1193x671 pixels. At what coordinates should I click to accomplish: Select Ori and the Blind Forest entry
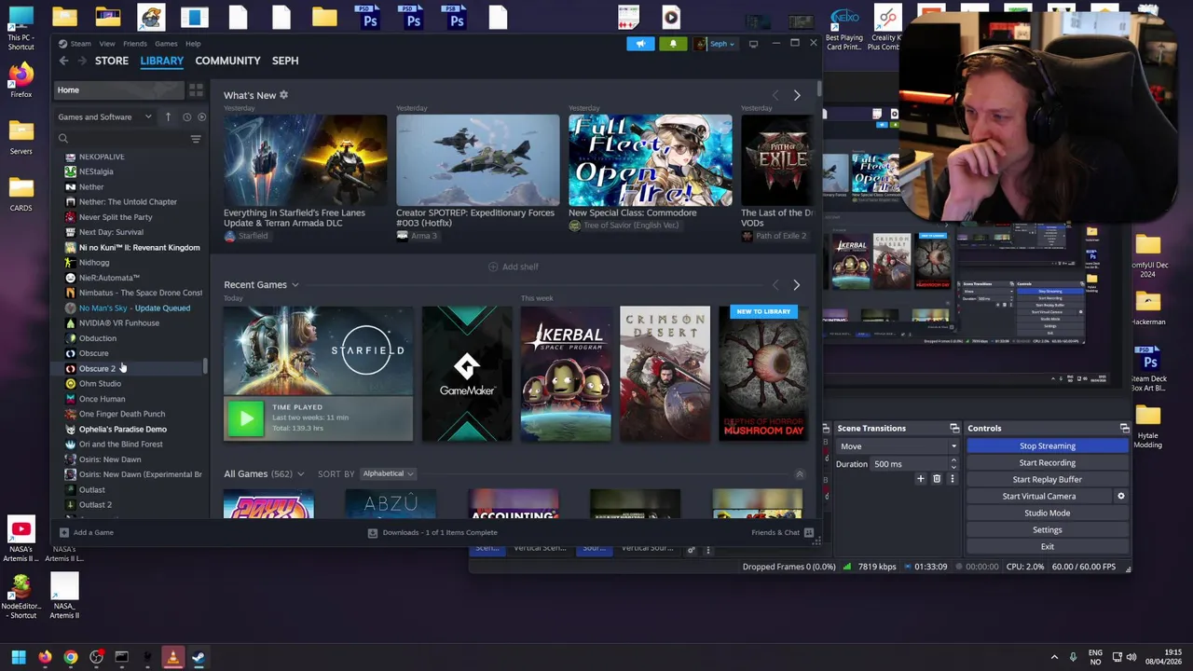pyautogui.click(x=120, y=445)
